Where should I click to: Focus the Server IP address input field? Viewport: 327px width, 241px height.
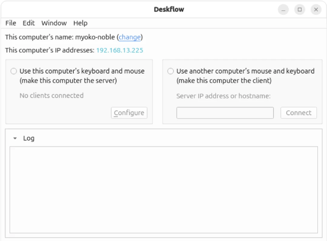pos(225,113)
